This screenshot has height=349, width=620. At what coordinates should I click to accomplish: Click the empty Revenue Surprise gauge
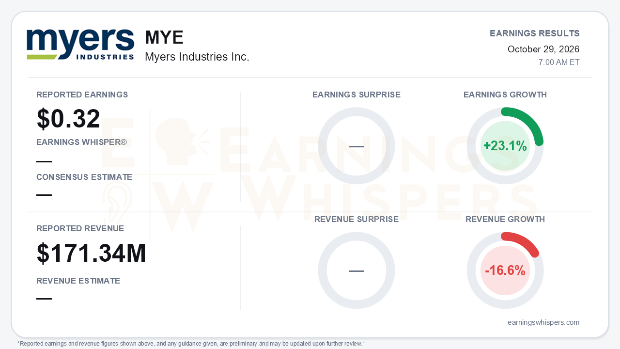pos(356,270)
